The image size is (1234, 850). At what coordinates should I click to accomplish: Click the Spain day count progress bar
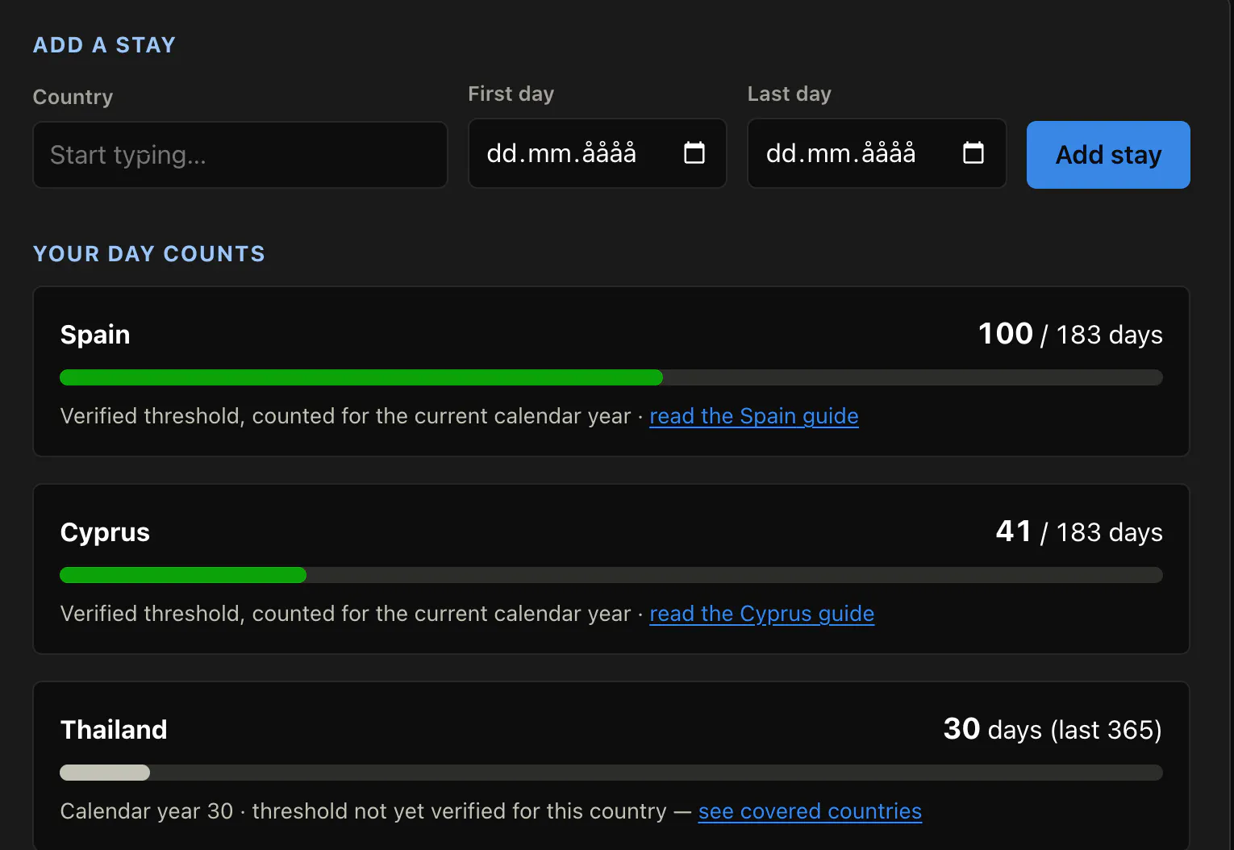(611, 377)
